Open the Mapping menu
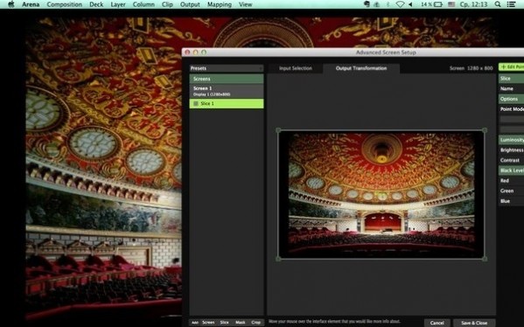 [220, 4]
